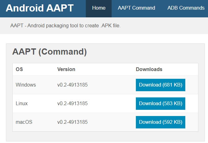This screenshot has height=143, width=208.
Task: Click the version number in the macOS row
Action: [x=72, y=122]
